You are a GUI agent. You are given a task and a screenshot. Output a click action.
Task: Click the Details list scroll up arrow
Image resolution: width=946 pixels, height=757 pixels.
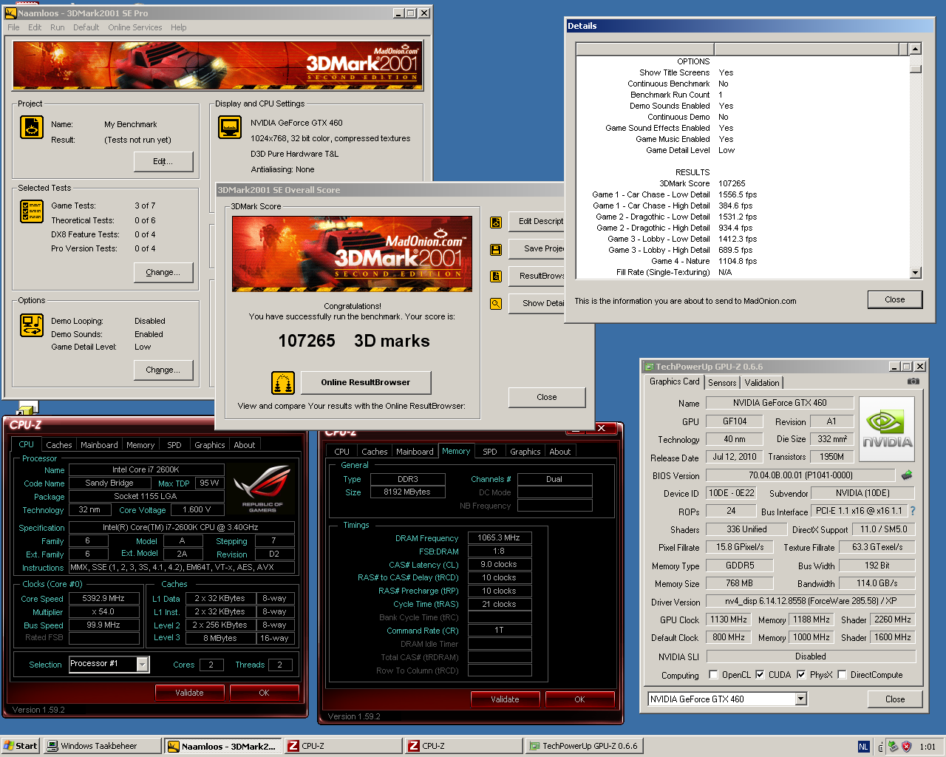[x=916, y=49]
